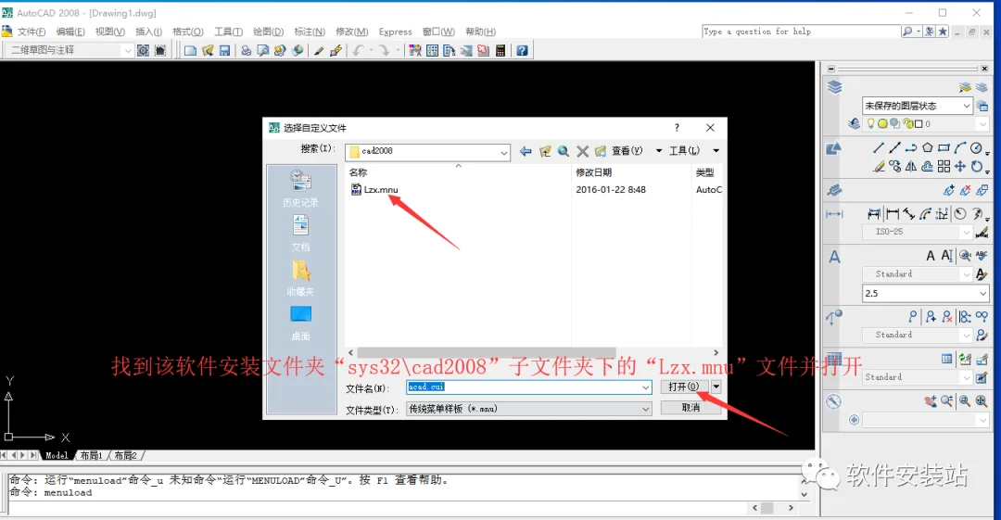Open the 绘图(D) menu
Viewport: 1001px width, 520px height.
tap(268, 32)
